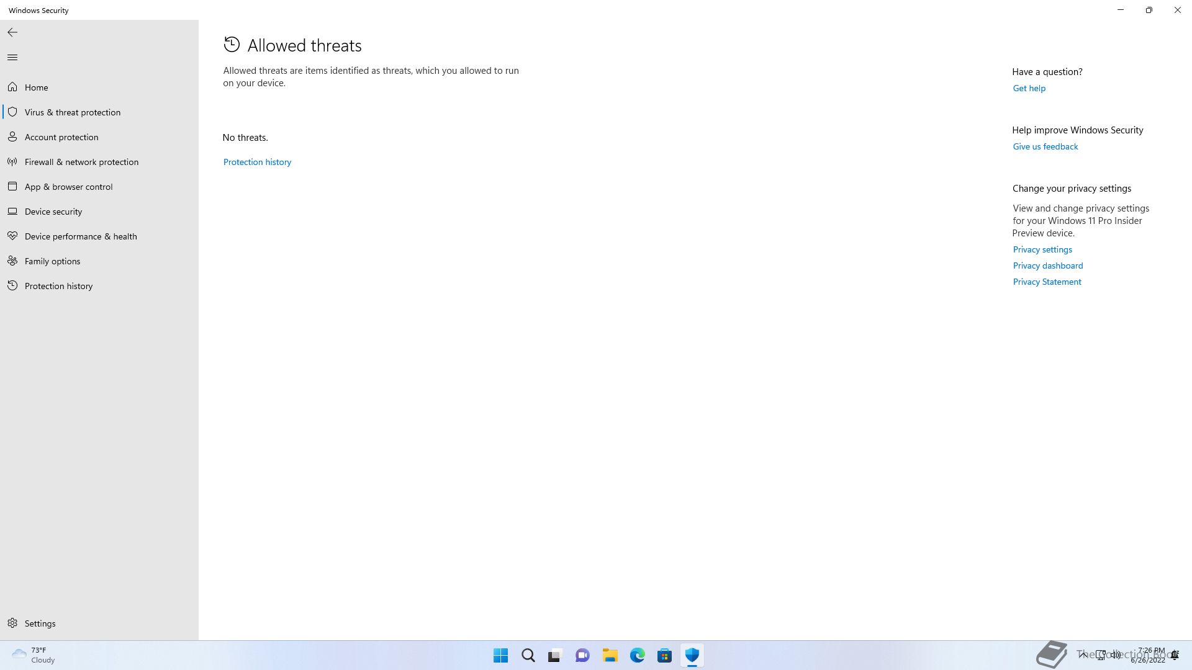Click the Firewall & network antenna icon

12,161
